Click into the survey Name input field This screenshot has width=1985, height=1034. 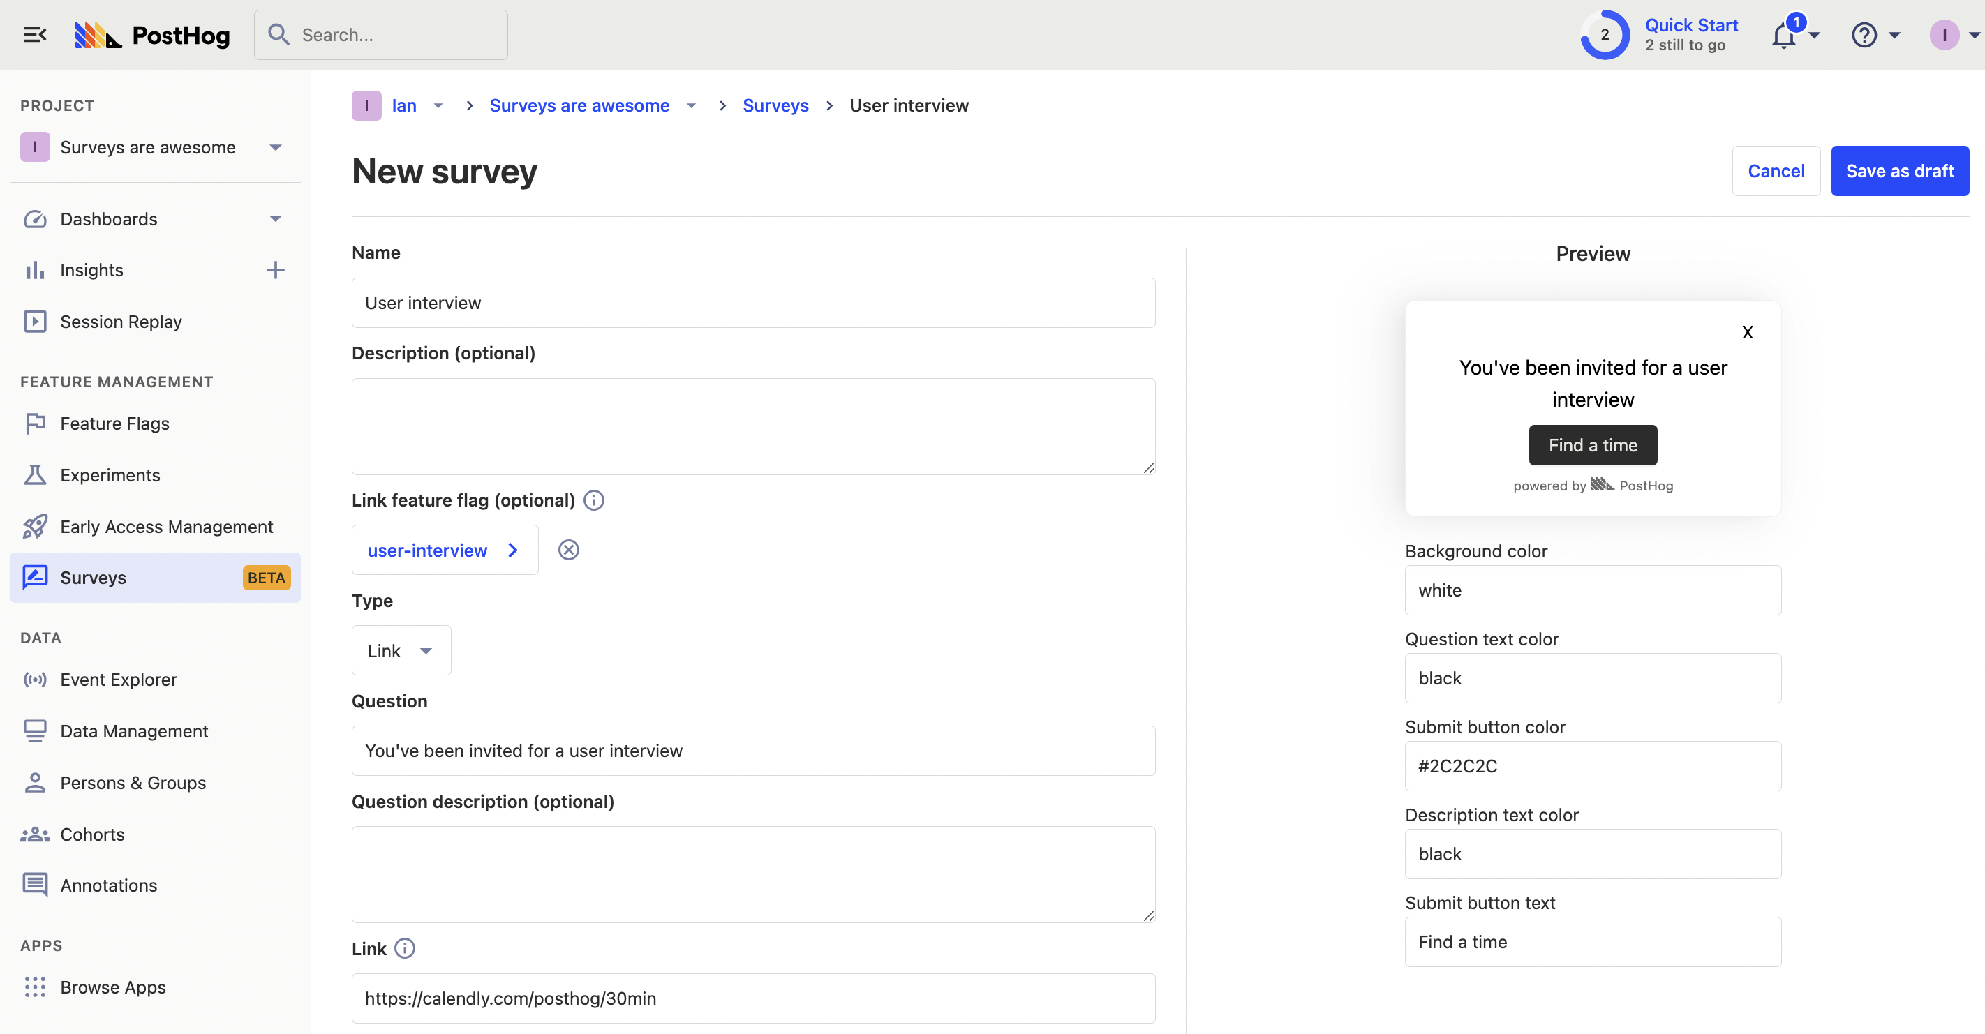[x=753, y=303]
